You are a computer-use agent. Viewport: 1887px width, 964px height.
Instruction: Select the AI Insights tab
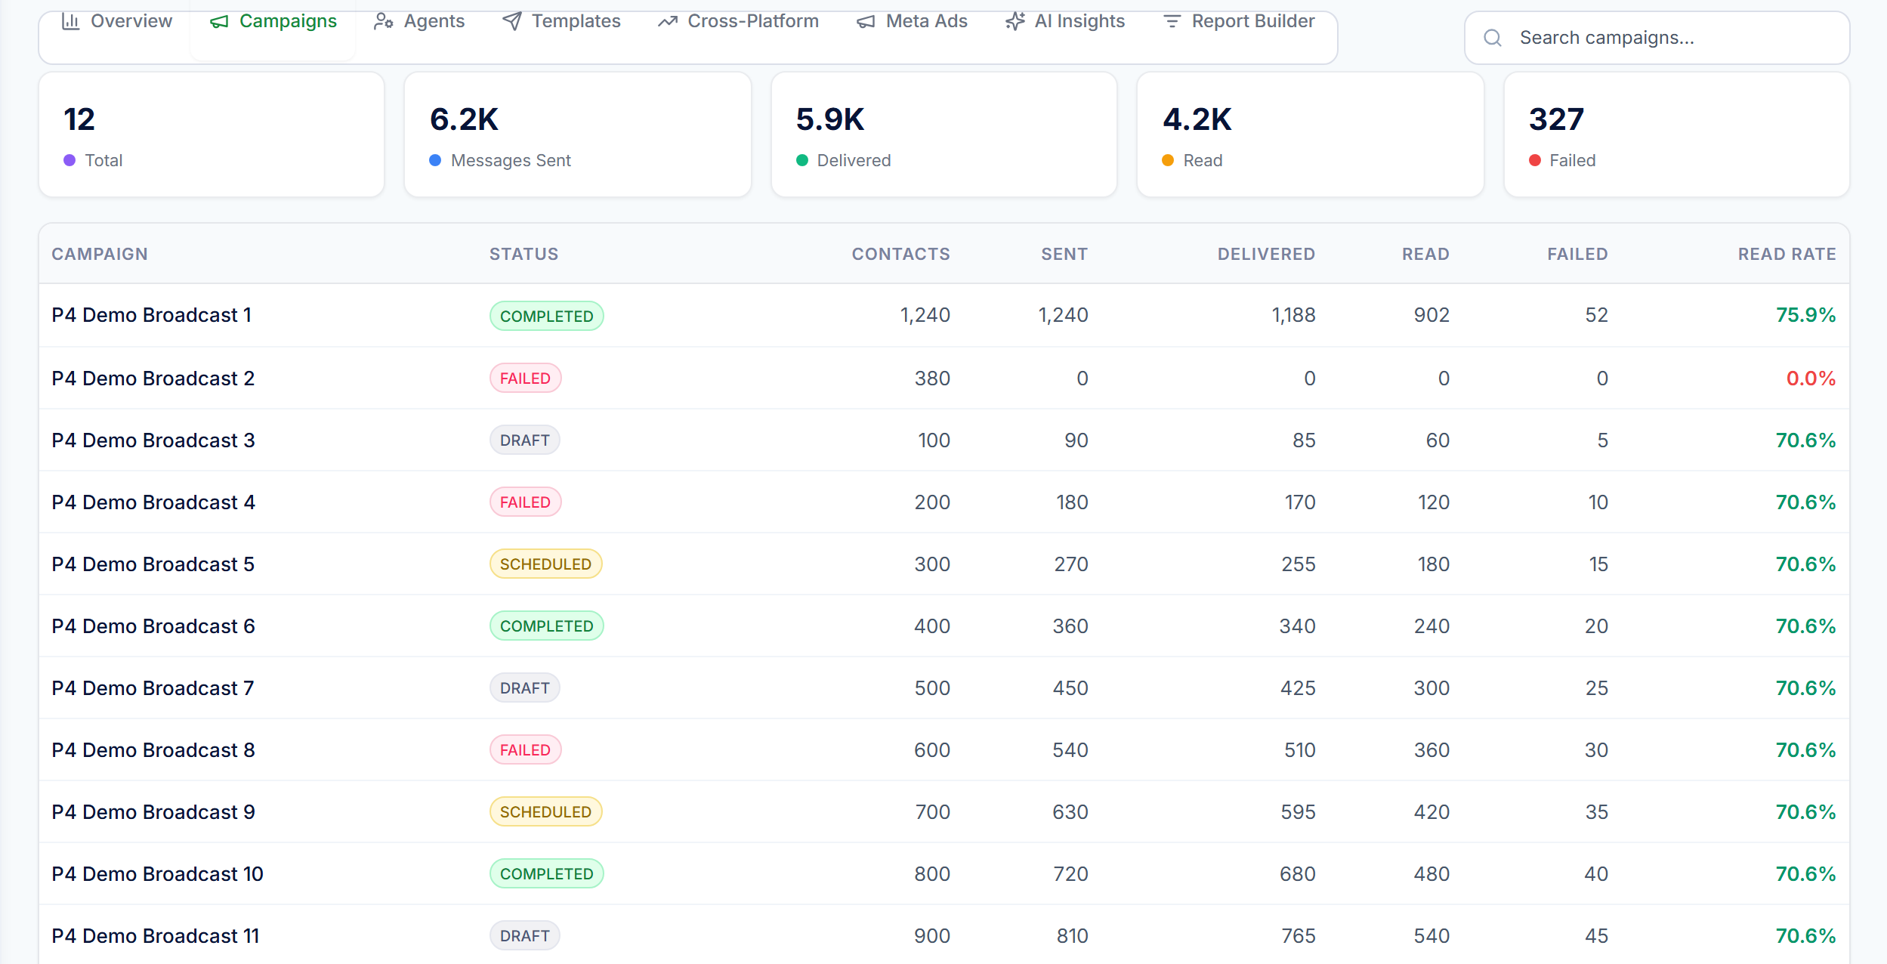click(1065, 21)
